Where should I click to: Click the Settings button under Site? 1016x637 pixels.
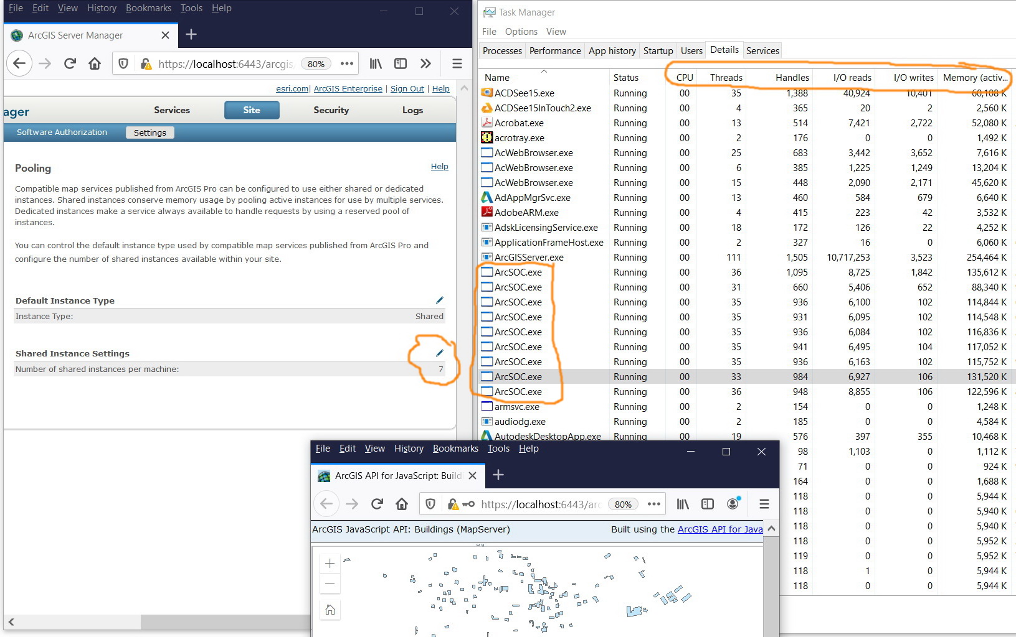pos(150,133)
